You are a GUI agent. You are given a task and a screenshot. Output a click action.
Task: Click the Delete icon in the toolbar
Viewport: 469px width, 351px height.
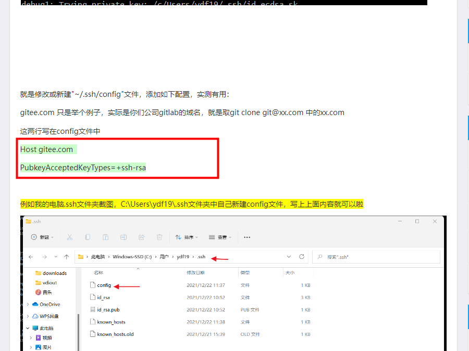pyautogui.click(x=158, y=237)
